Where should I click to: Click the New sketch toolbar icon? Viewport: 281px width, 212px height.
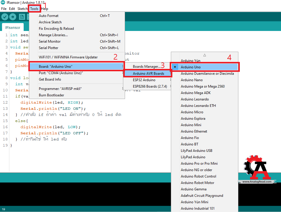(x=22, y=17)
